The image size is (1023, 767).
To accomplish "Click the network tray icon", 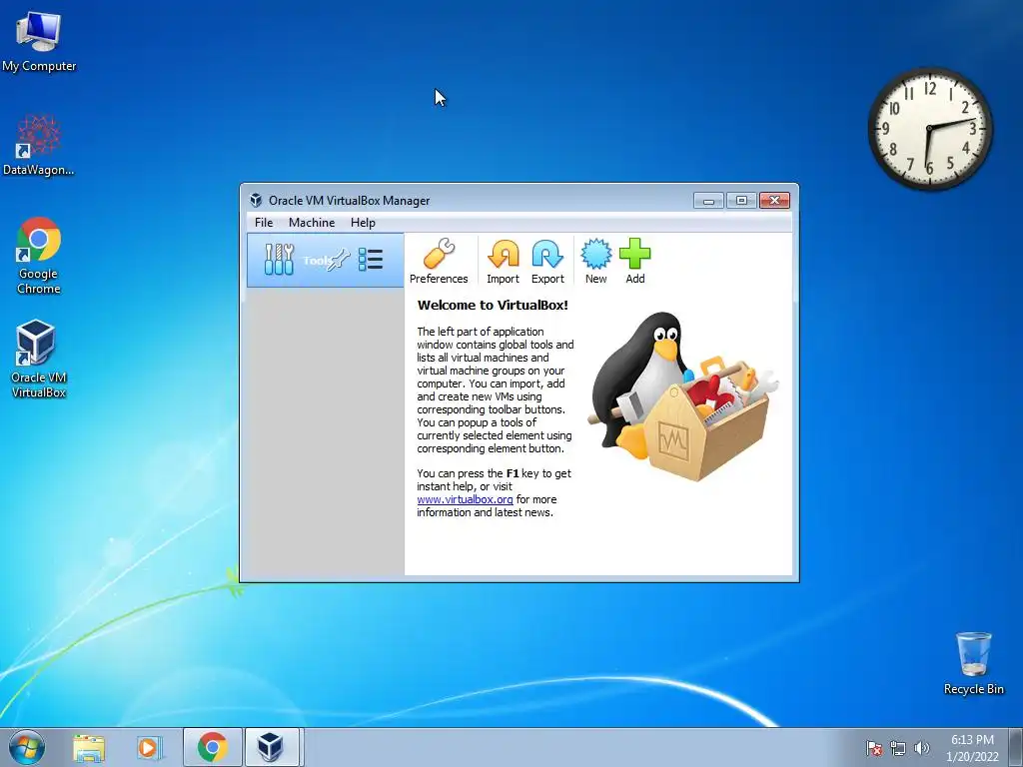I will (898, 748).
